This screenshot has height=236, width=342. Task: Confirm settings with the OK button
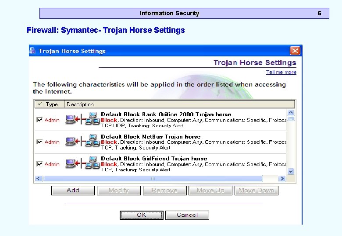tap(142, 215)
